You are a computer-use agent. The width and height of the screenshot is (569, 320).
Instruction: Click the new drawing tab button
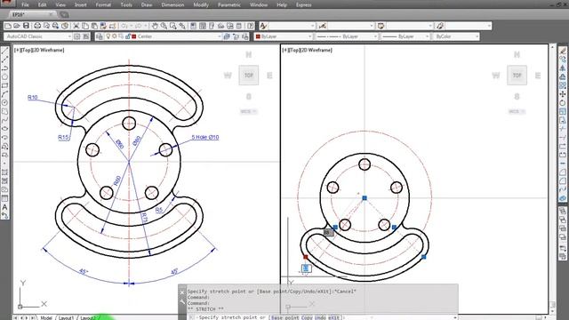coord(64,14)
